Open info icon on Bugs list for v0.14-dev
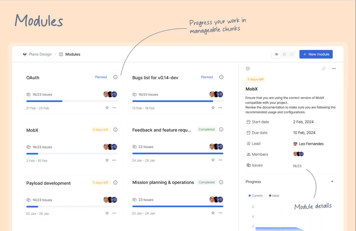Image resolution: width=356 pixels, height=231 pixels. point(221,77)
